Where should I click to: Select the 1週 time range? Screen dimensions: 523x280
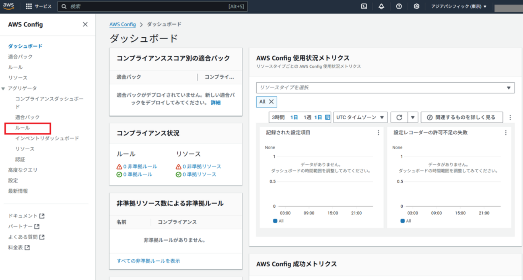point(307,117)
